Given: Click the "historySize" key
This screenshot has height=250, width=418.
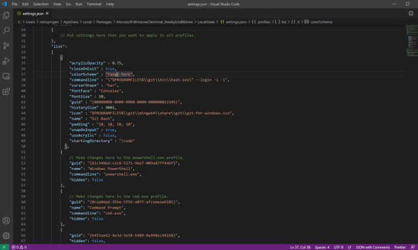Looking at the screenshot, I should tap(84, 108).
